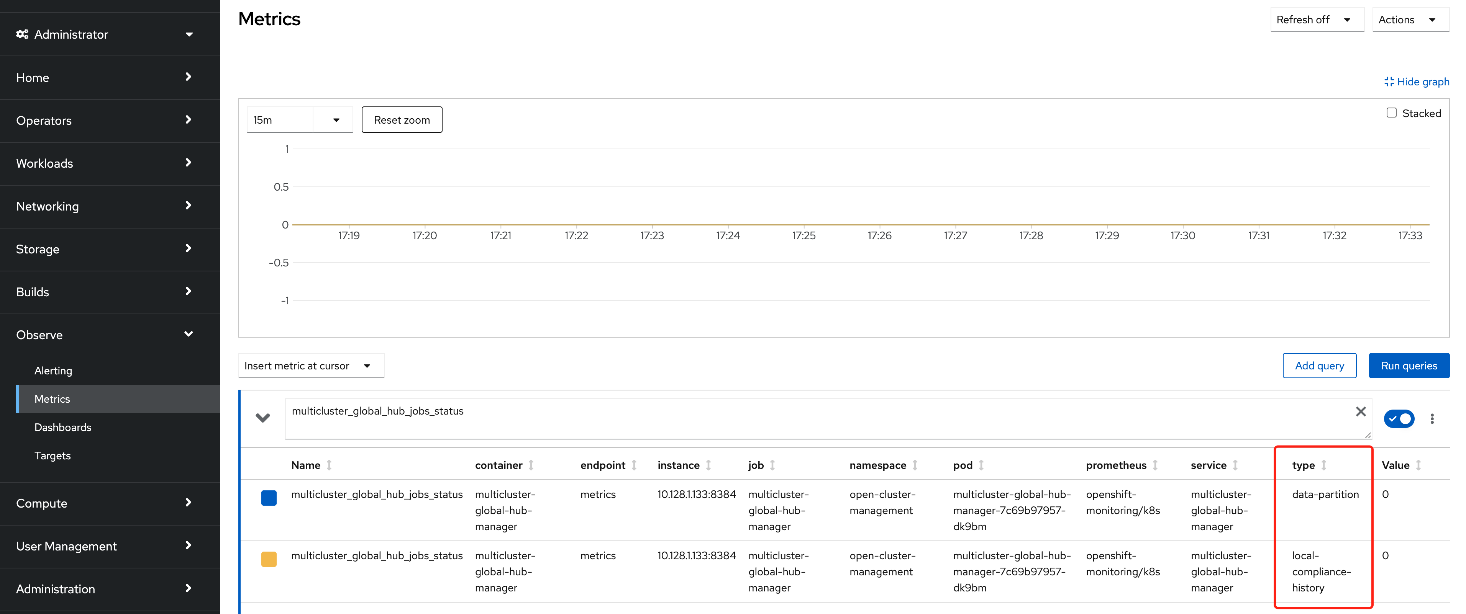Click the Add query button

1319,366
